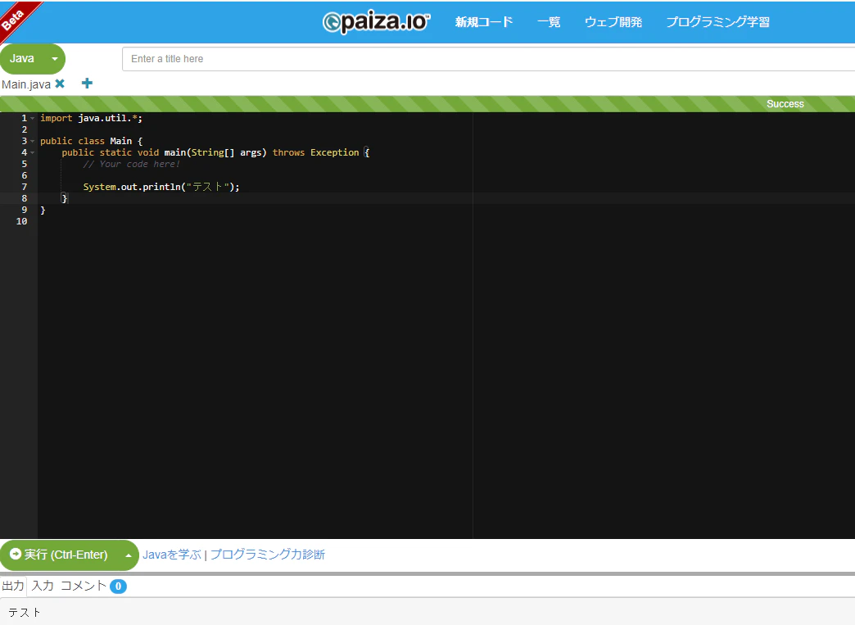Close the Main.java file with the X icon
The height and width of the screenshot is (625, 855).
59,83
